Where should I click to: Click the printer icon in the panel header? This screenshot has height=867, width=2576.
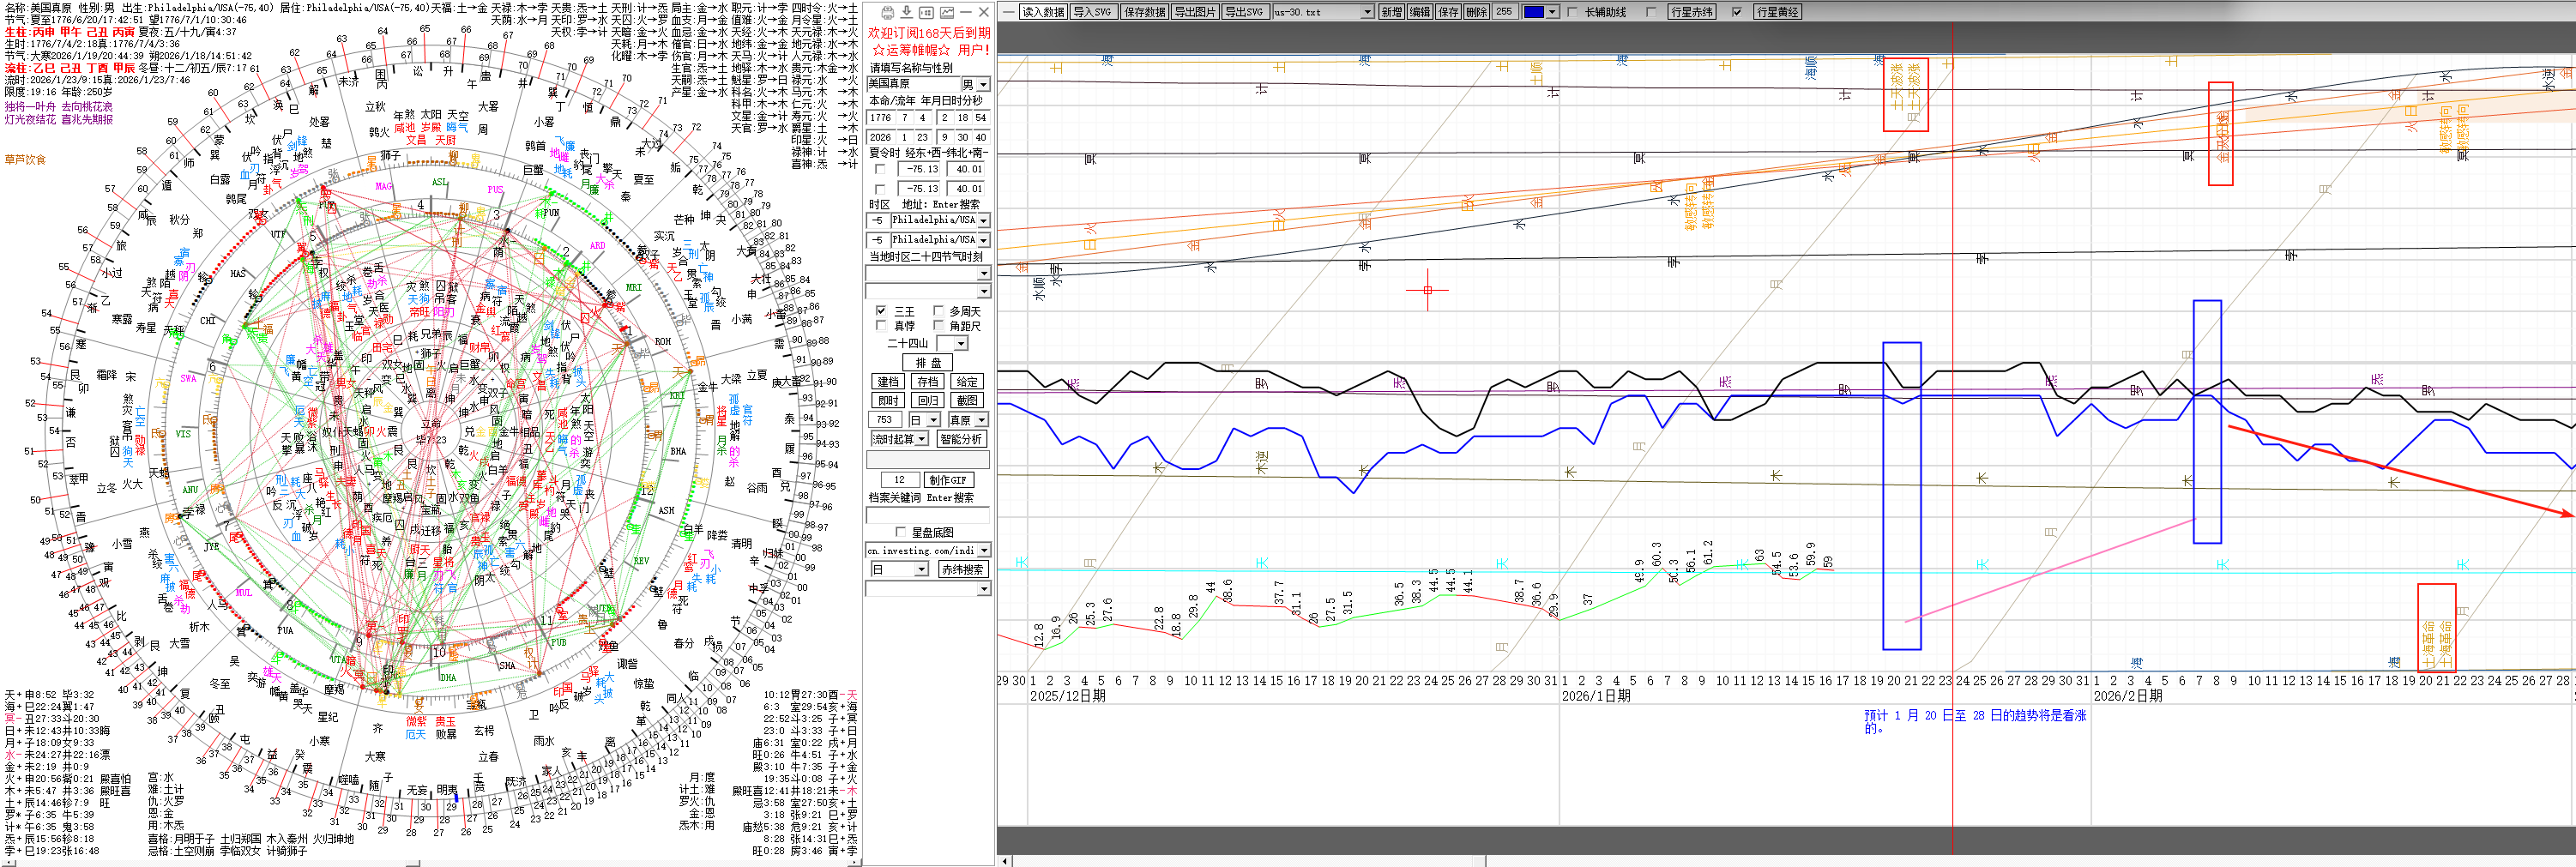(x=887, y=12)
